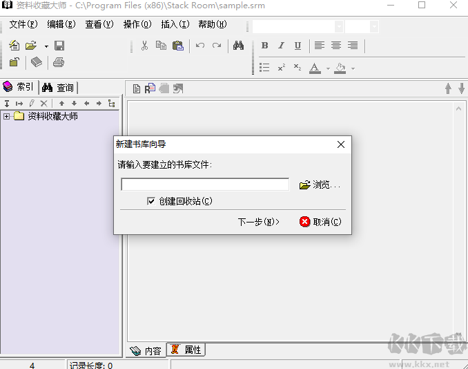Click the content pane scrollbar up arrow
Viewport: 468px width, 369px height.
coord(459,108)
